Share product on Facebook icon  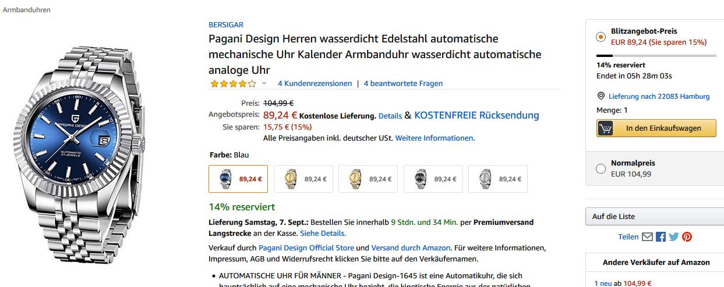(661, 237)
